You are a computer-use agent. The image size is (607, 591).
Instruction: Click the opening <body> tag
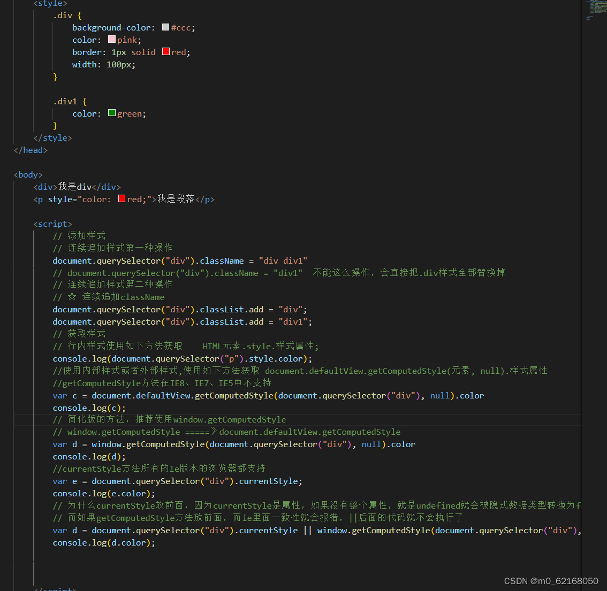coord(28,175)
